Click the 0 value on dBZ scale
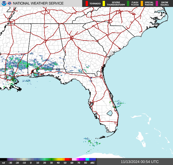 [31, 163]
